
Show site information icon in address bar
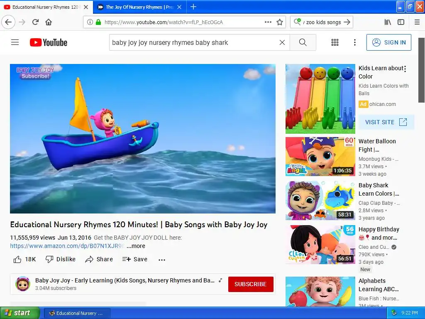point(90,22)
